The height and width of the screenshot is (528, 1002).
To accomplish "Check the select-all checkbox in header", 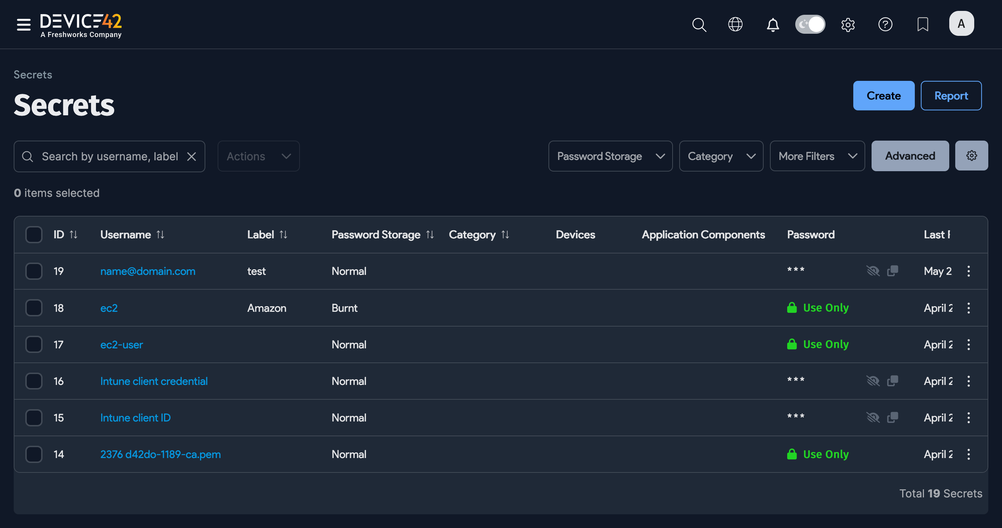I will [34, 234].
